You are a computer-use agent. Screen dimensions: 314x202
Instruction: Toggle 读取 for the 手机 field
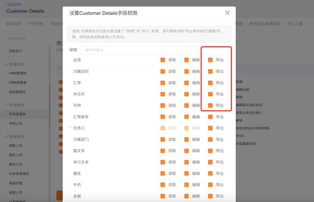(x=163, y=185)
